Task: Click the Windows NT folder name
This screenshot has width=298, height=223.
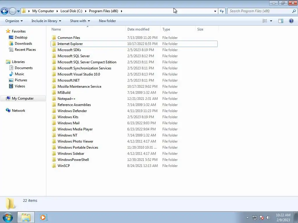Action: click(68, 135)
